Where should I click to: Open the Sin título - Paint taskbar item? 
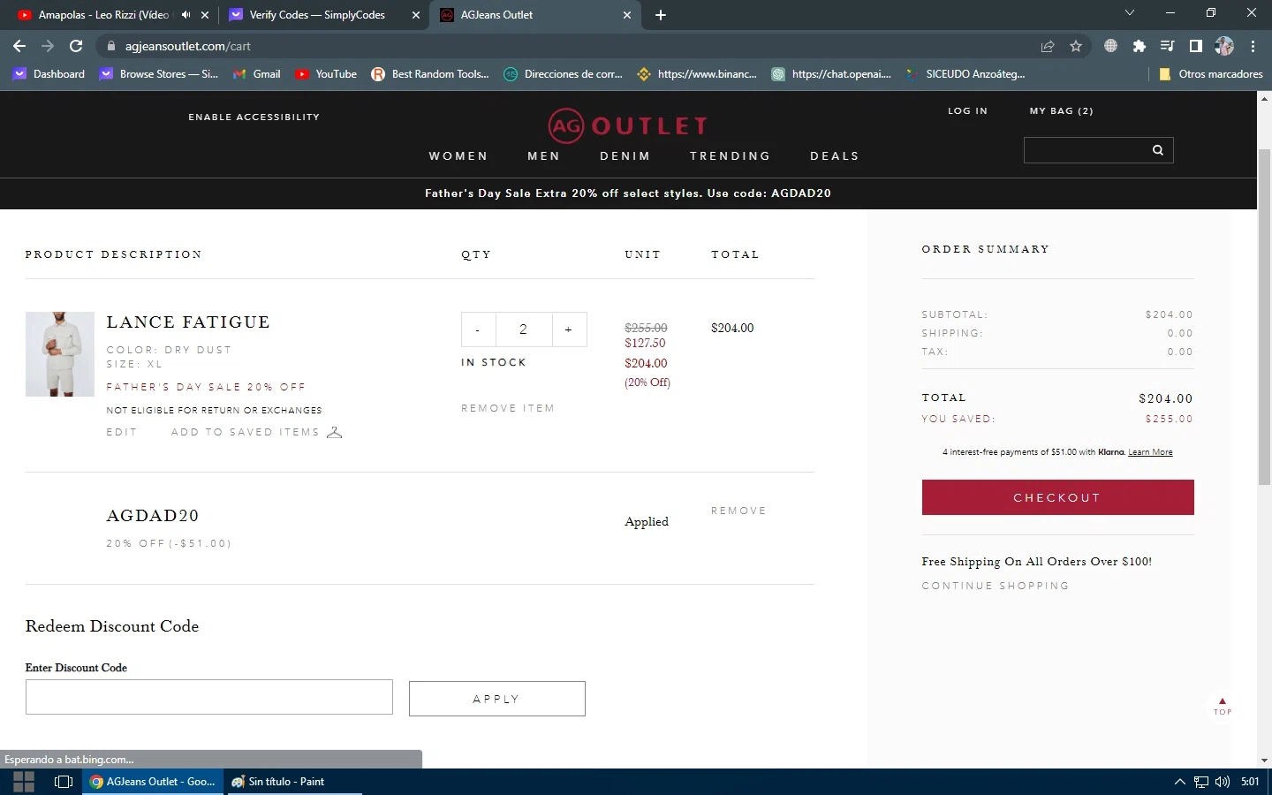tap(294, 782)
